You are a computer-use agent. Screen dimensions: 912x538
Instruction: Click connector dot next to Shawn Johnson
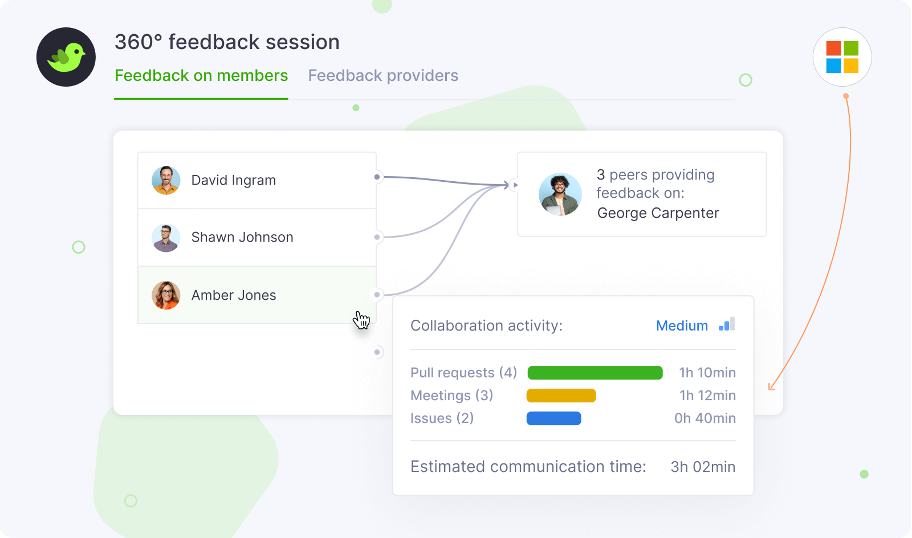tap(377, 237)
